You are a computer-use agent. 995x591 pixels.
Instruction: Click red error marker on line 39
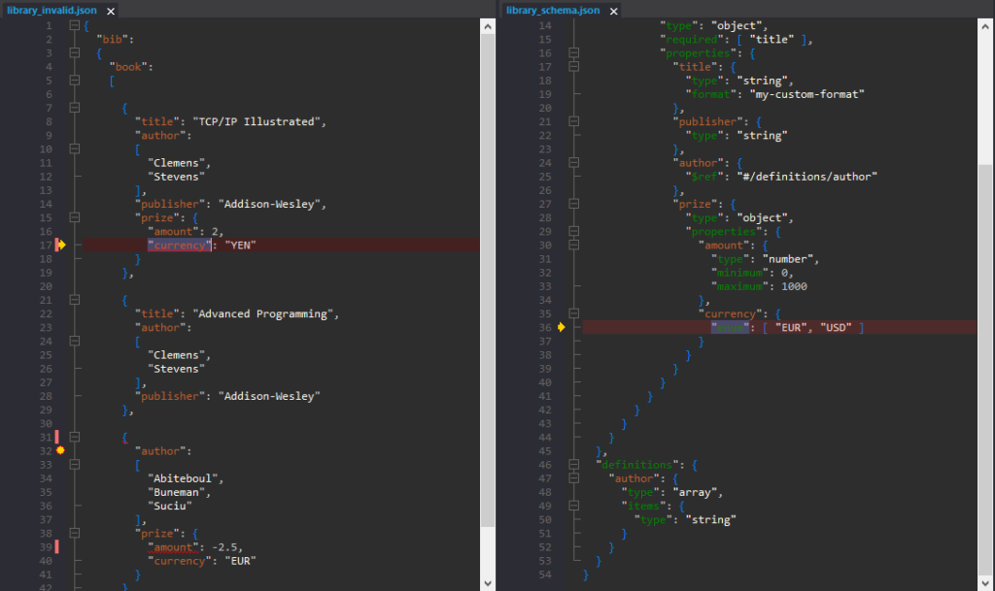pos(56,546)
